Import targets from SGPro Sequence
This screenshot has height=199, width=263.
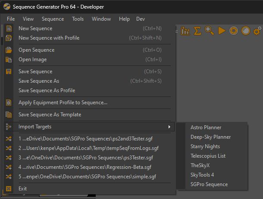[212, 184]
